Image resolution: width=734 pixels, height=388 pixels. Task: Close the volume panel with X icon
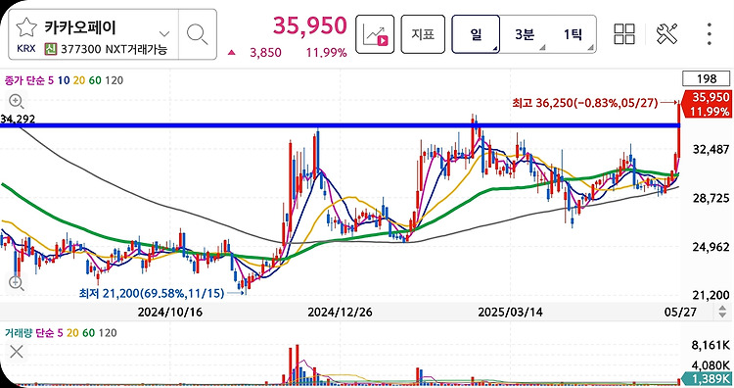click(17, 352)
